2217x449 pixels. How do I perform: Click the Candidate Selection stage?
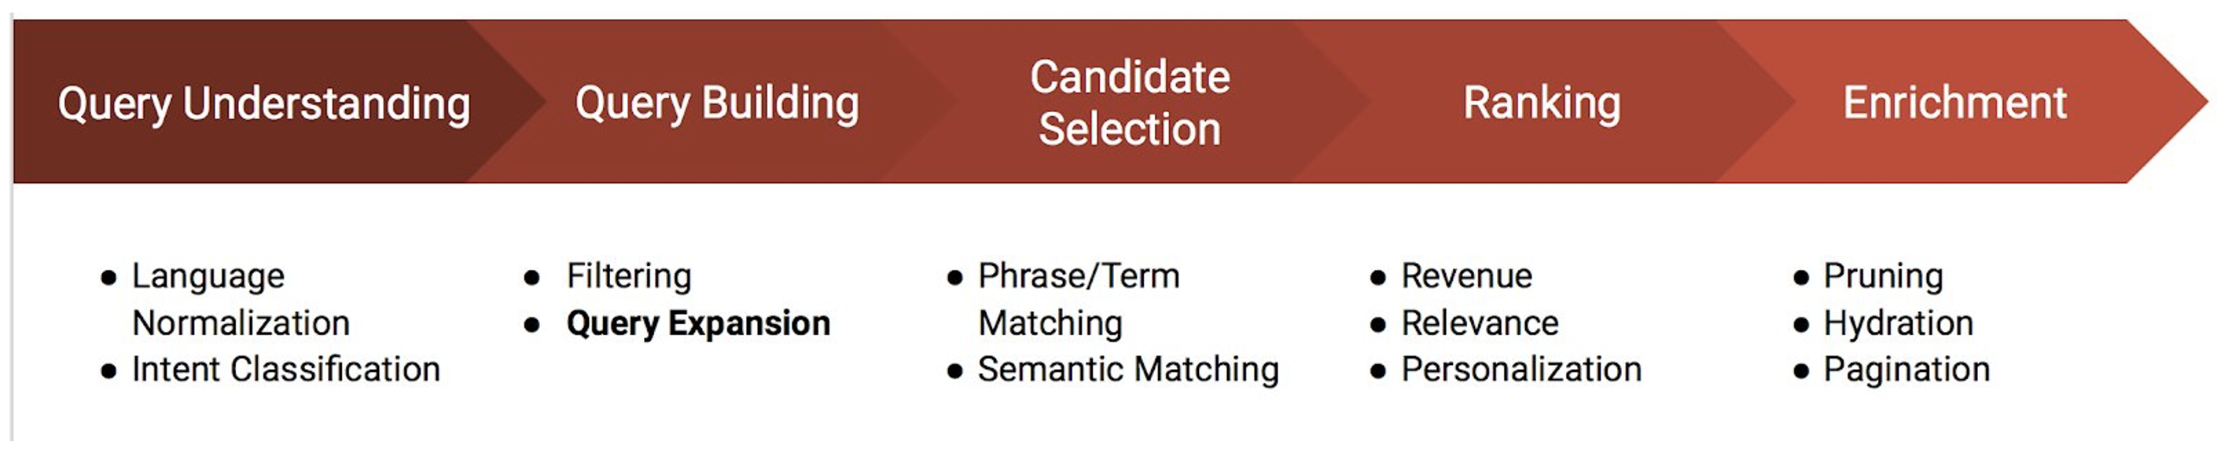tap(1129, 103)
